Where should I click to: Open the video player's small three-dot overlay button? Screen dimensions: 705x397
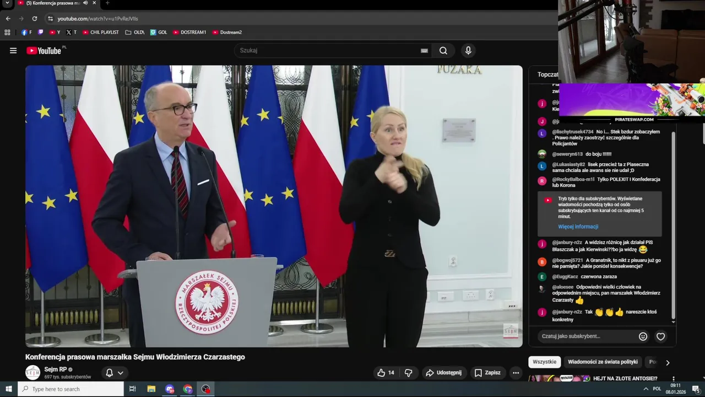coord(512,305)
